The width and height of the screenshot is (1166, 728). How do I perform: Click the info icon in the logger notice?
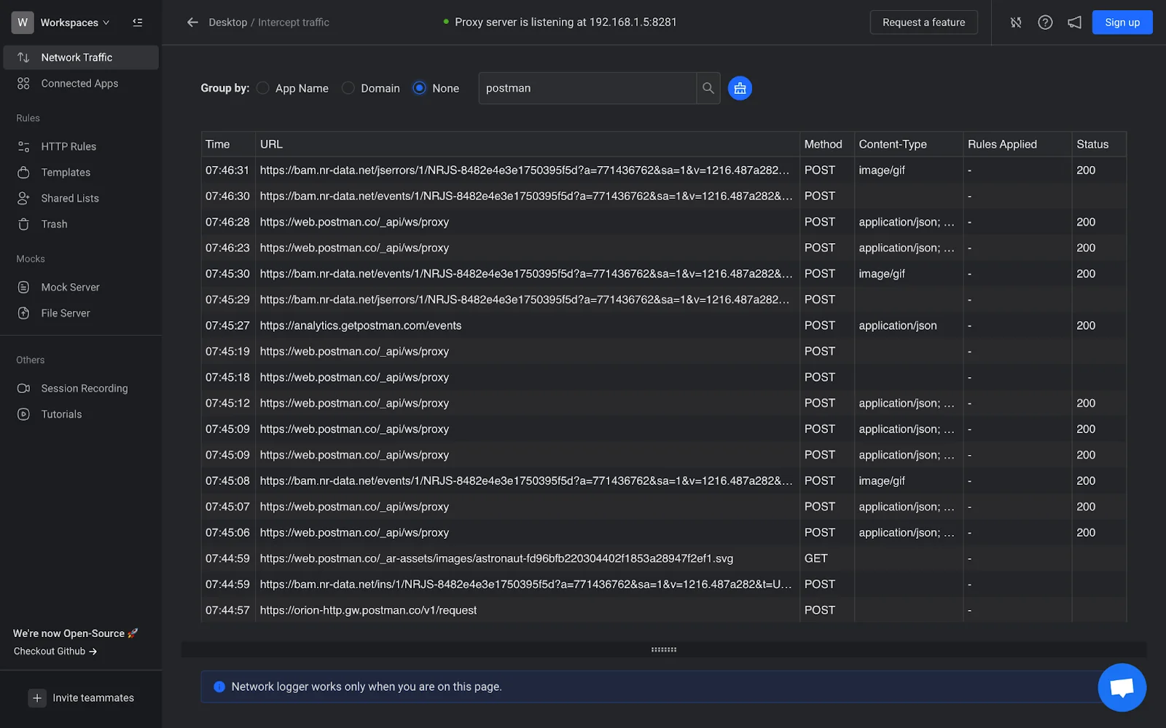click(219, 687)
